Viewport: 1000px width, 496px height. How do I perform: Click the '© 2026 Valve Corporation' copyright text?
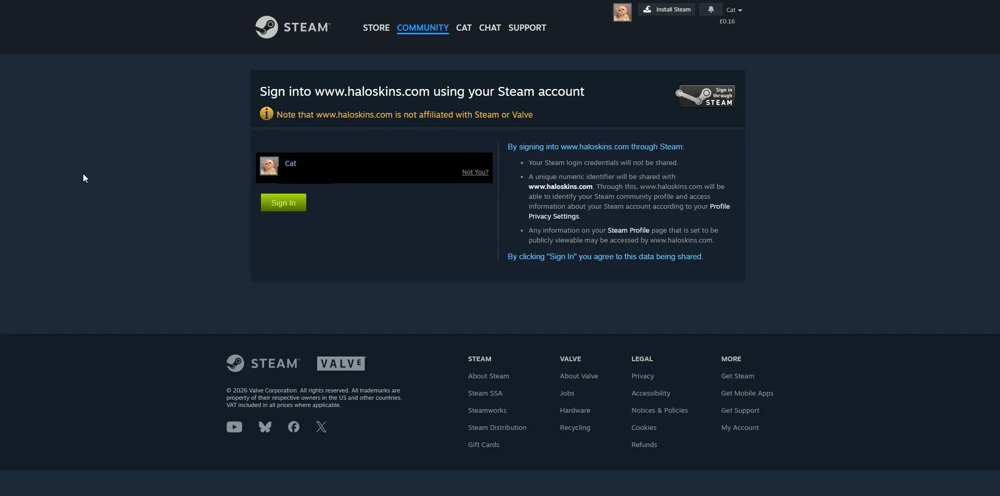[314, 398]
